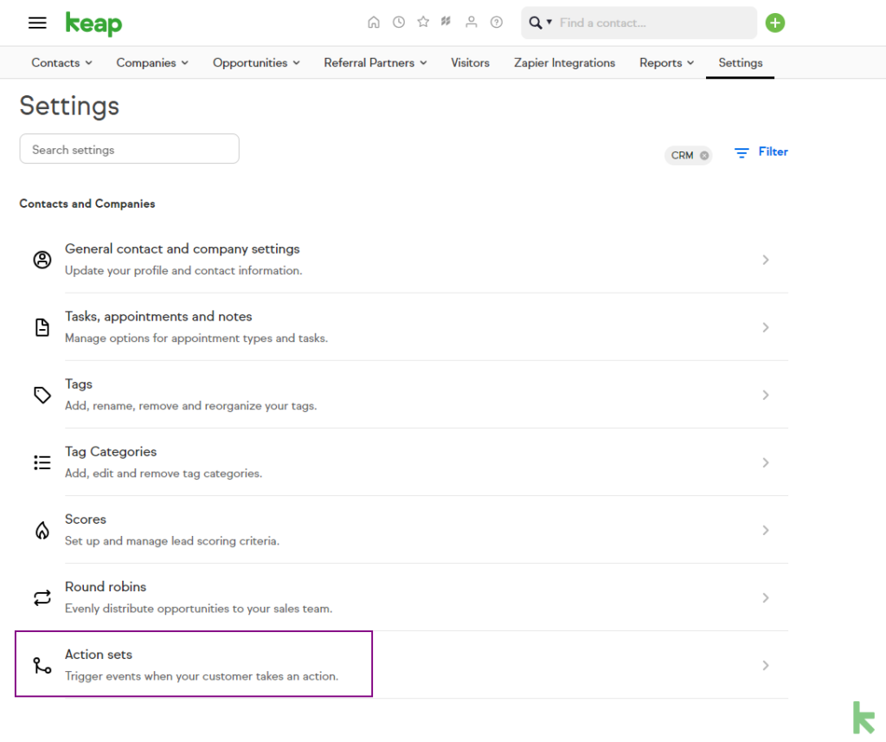Expand Round robins chevron
The image size is (886, 742).
point(766,597)
